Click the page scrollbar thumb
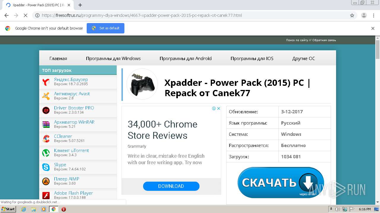The width and height of the screenshot is (380, 213). (x=378, y=49)
